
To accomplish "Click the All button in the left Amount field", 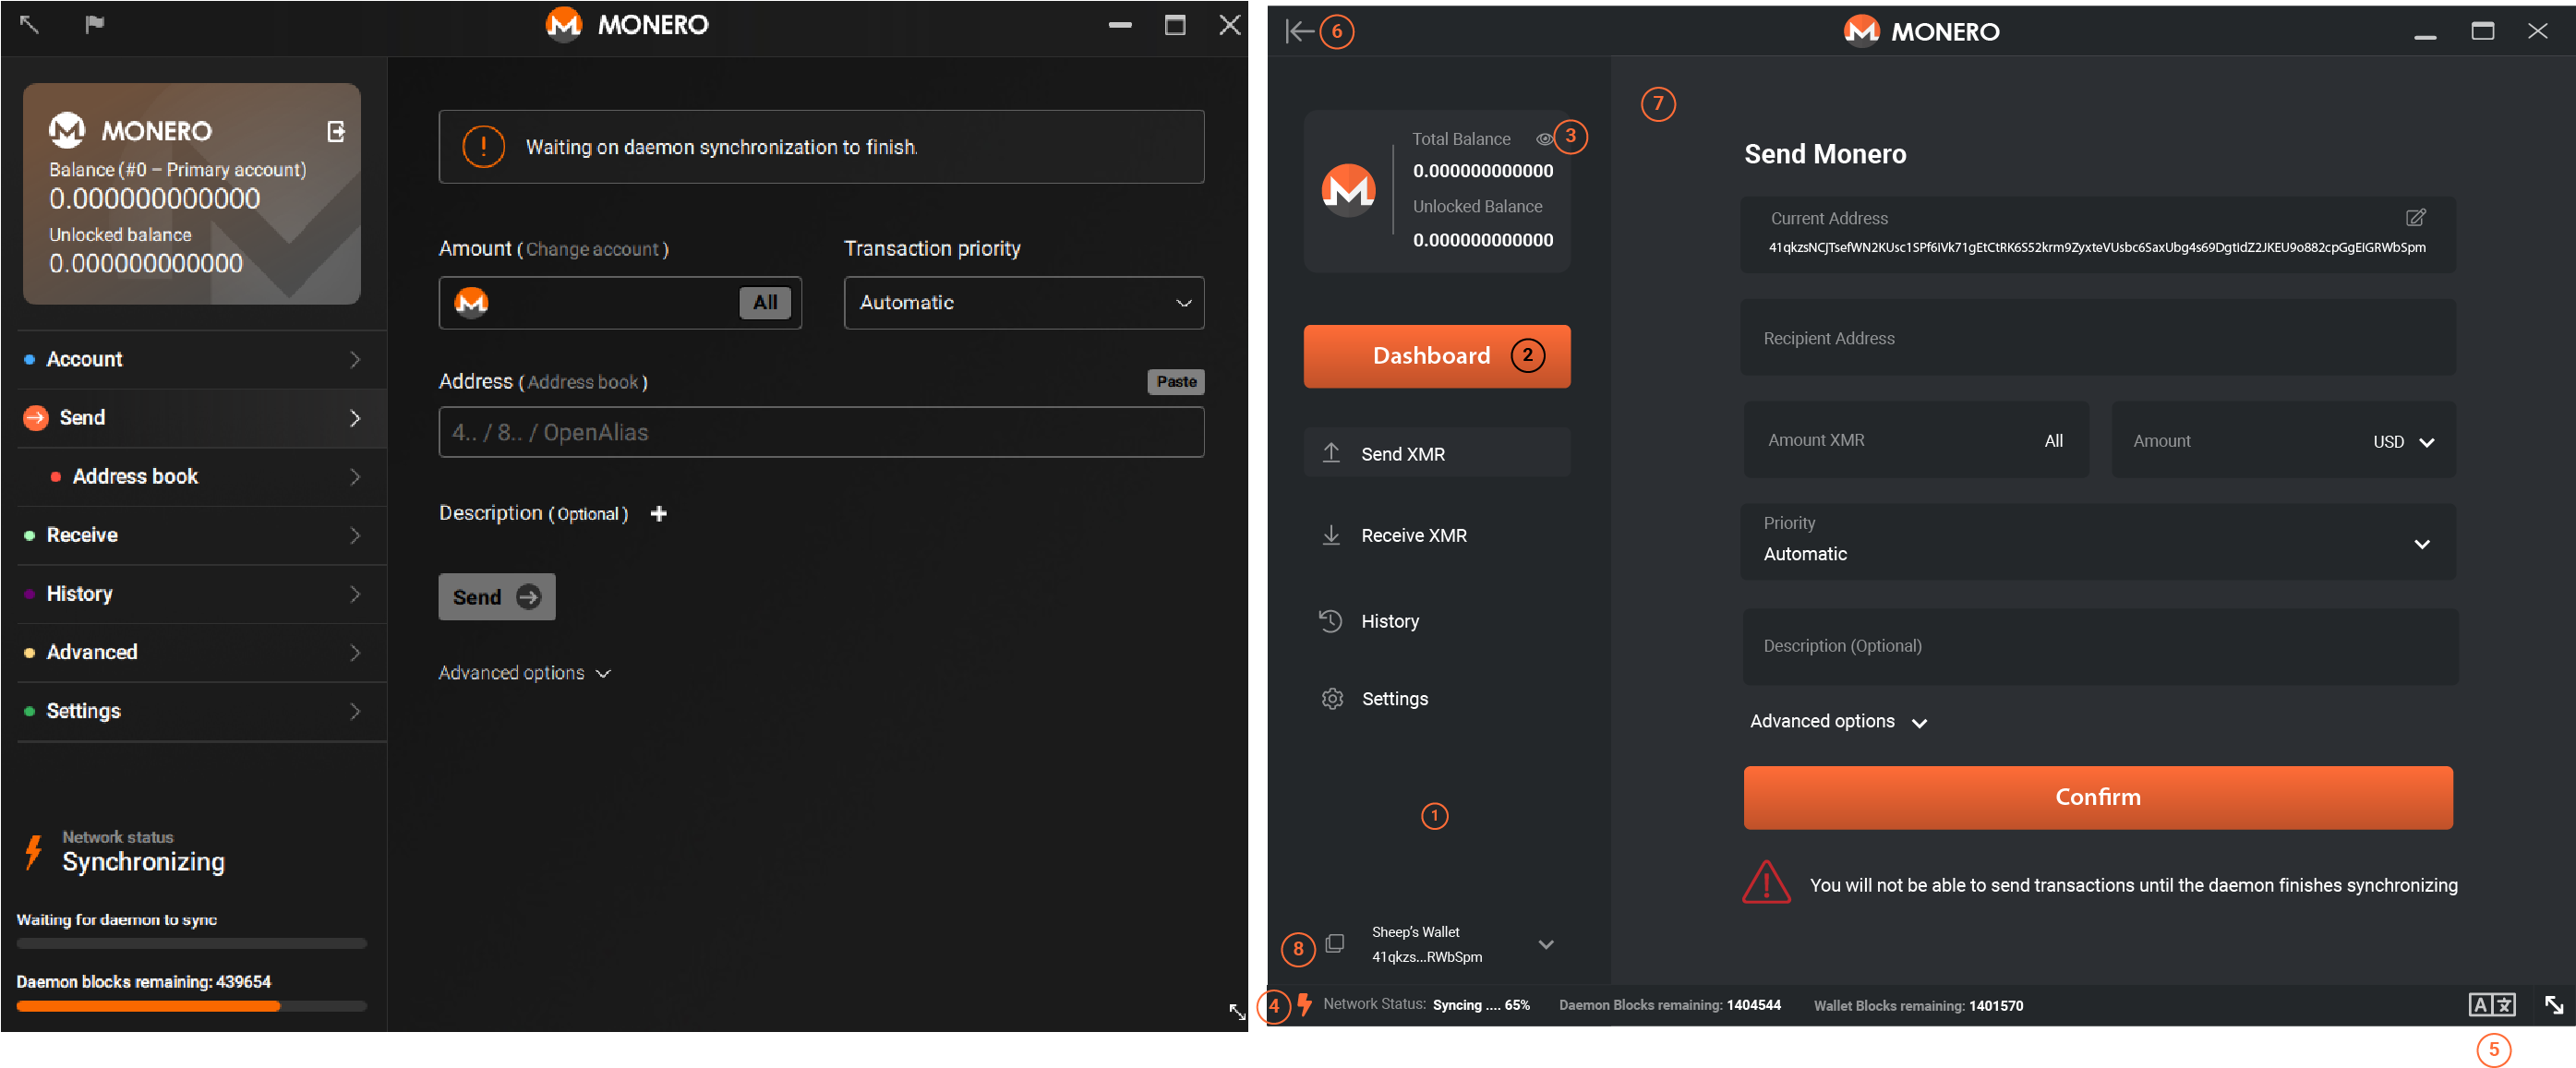I will pos(765,302).
